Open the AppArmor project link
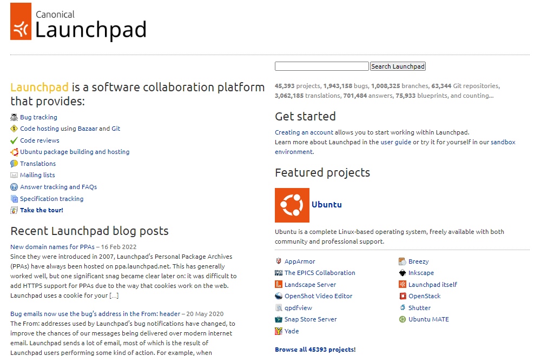 [x=300, y=261]
